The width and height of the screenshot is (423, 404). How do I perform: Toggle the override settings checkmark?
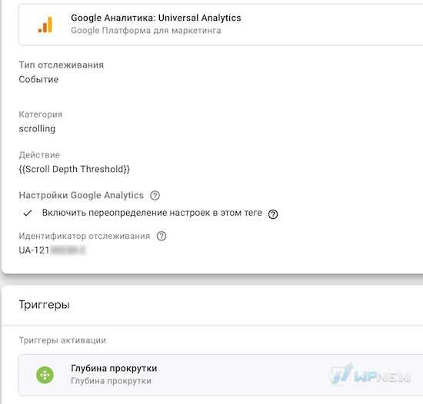[x=28, y=213]
